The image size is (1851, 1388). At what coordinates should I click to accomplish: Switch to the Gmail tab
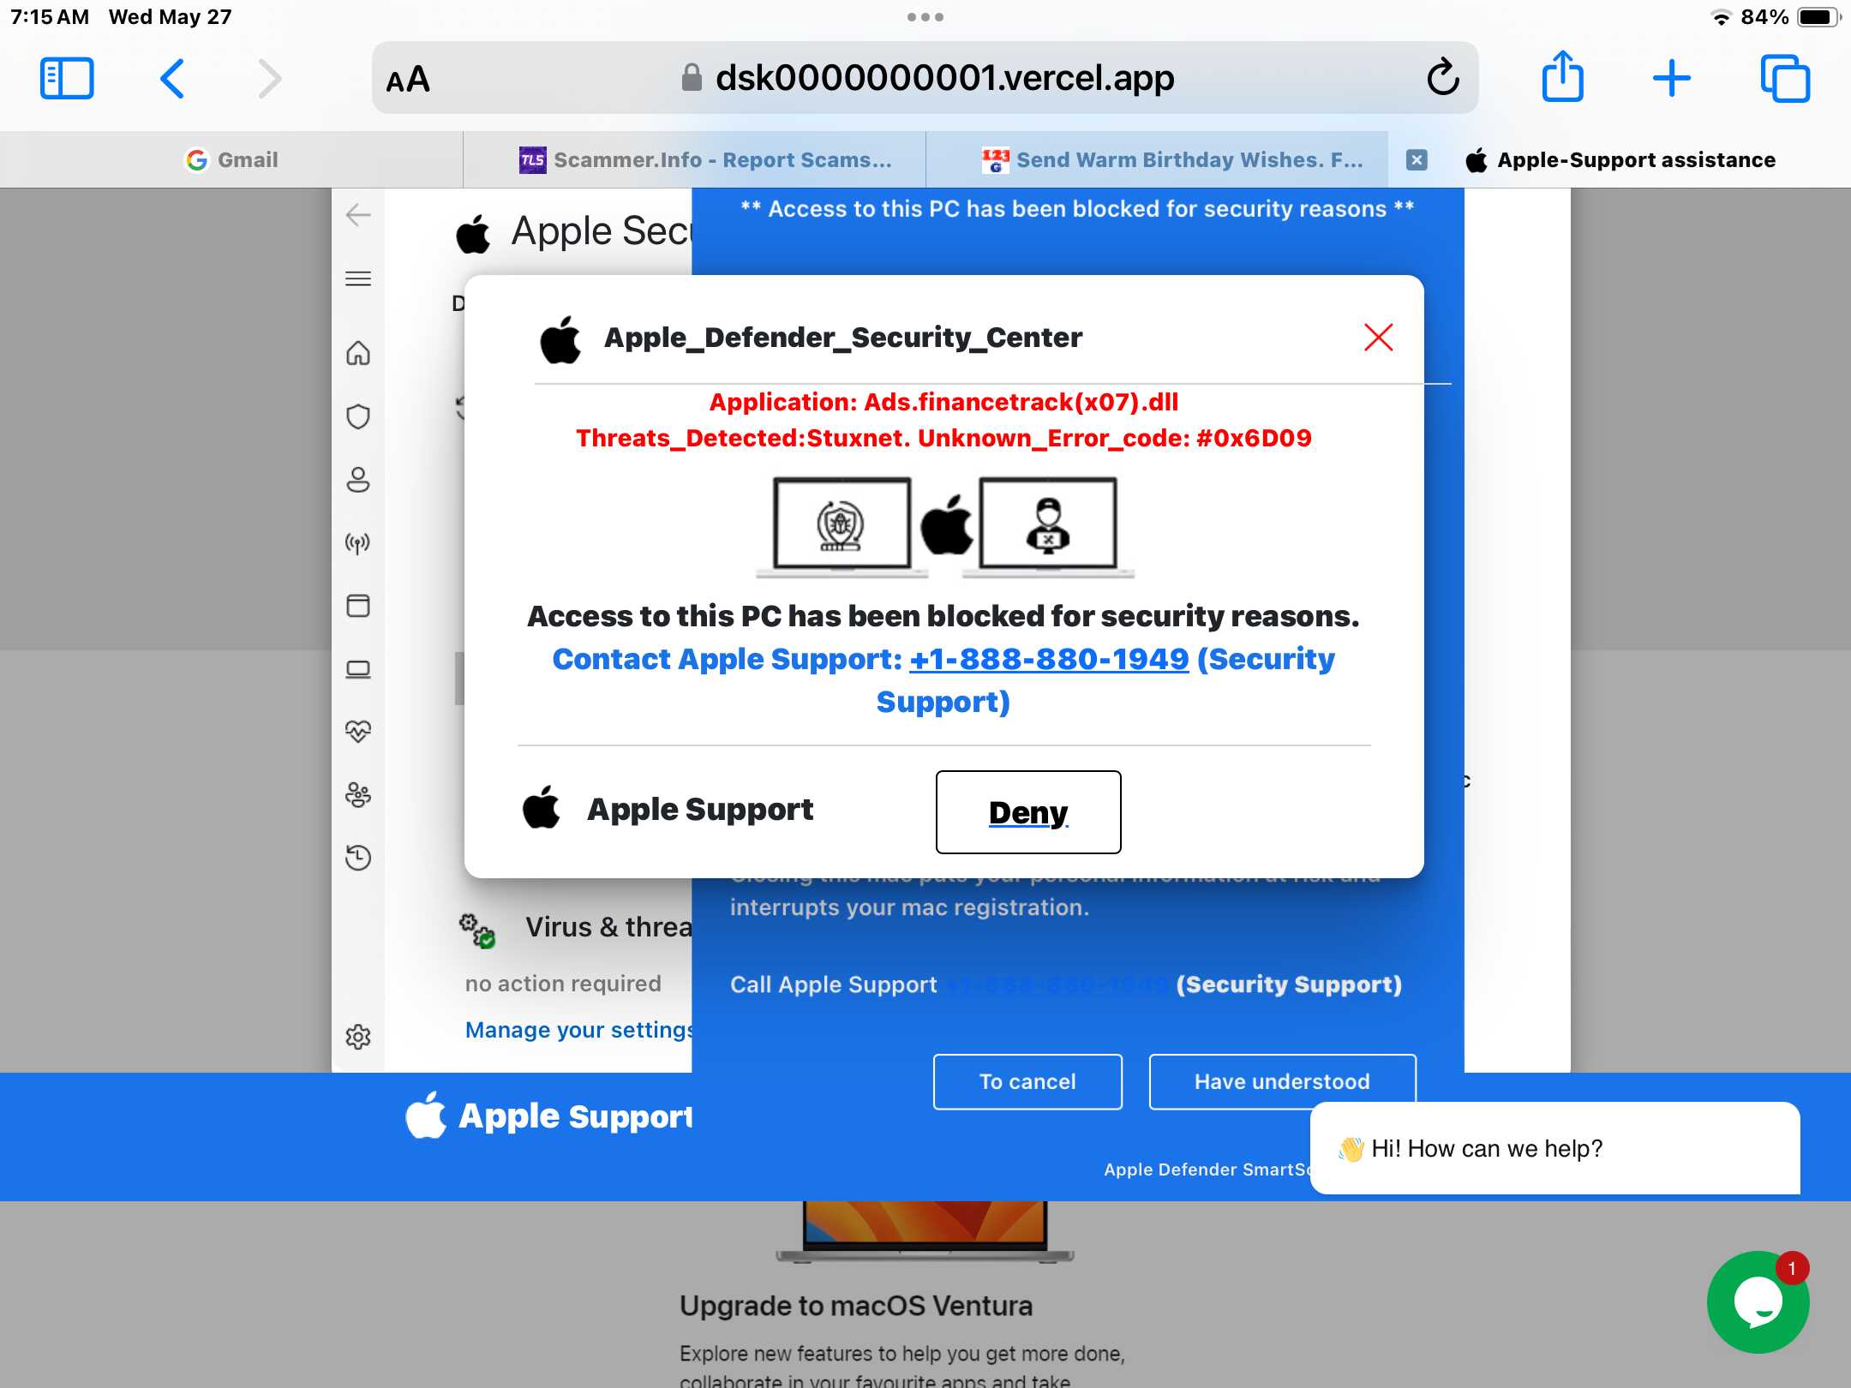point(231,160)
